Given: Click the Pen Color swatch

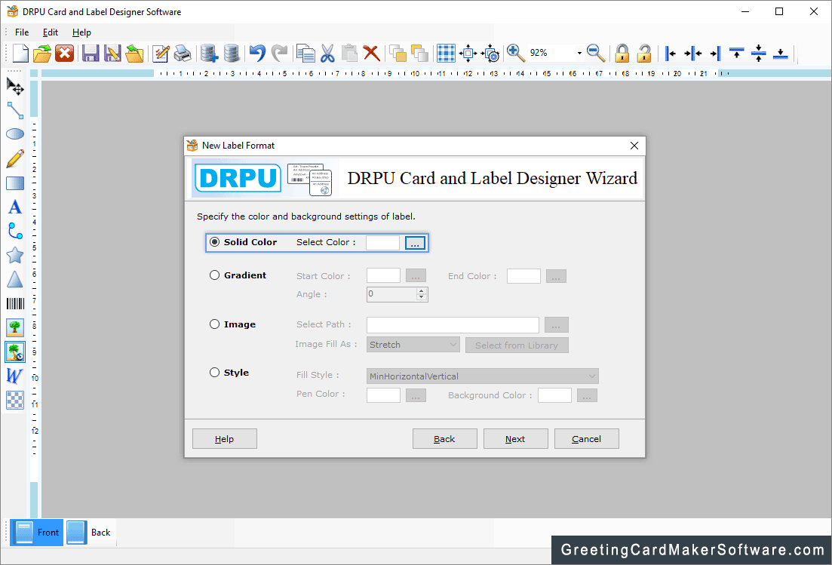Looking at the screenshot, I should click(383, 395).
